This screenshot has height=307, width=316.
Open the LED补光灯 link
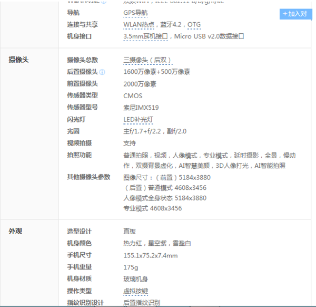tap(138, 120)
